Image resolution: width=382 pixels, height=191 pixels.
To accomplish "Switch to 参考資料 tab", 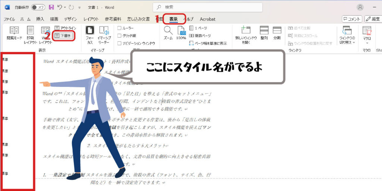I will coord(113,19).
